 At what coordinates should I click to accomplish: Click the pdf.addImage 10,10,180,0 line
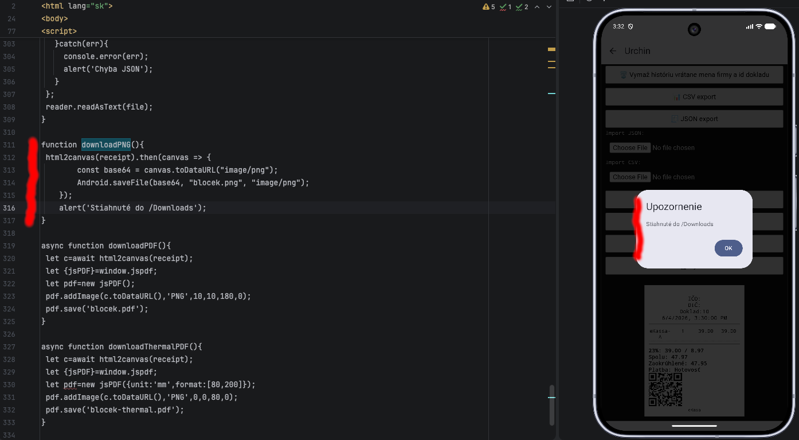[148, 296]
